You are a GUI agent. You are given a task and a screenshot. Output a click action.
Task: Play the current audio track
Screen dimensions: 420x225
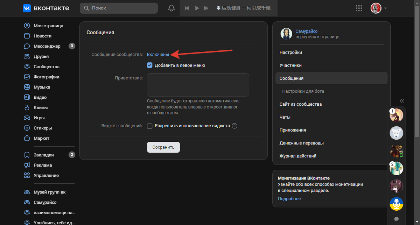pyautogui.click(x=197, y=8)
